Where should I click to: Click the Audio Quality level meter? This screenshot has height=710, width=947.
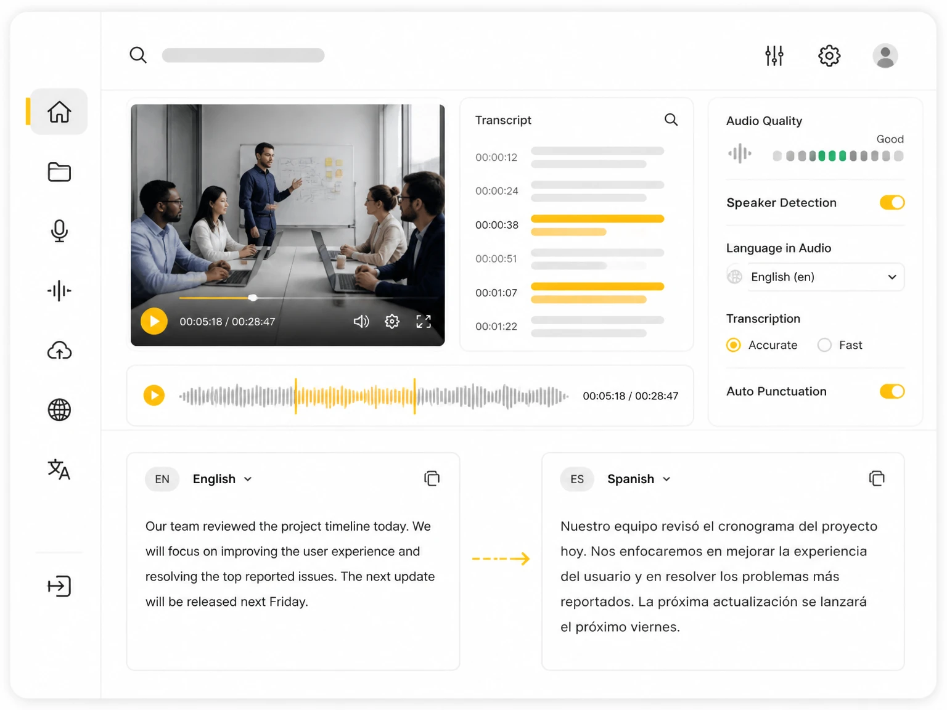click(838, 156)
